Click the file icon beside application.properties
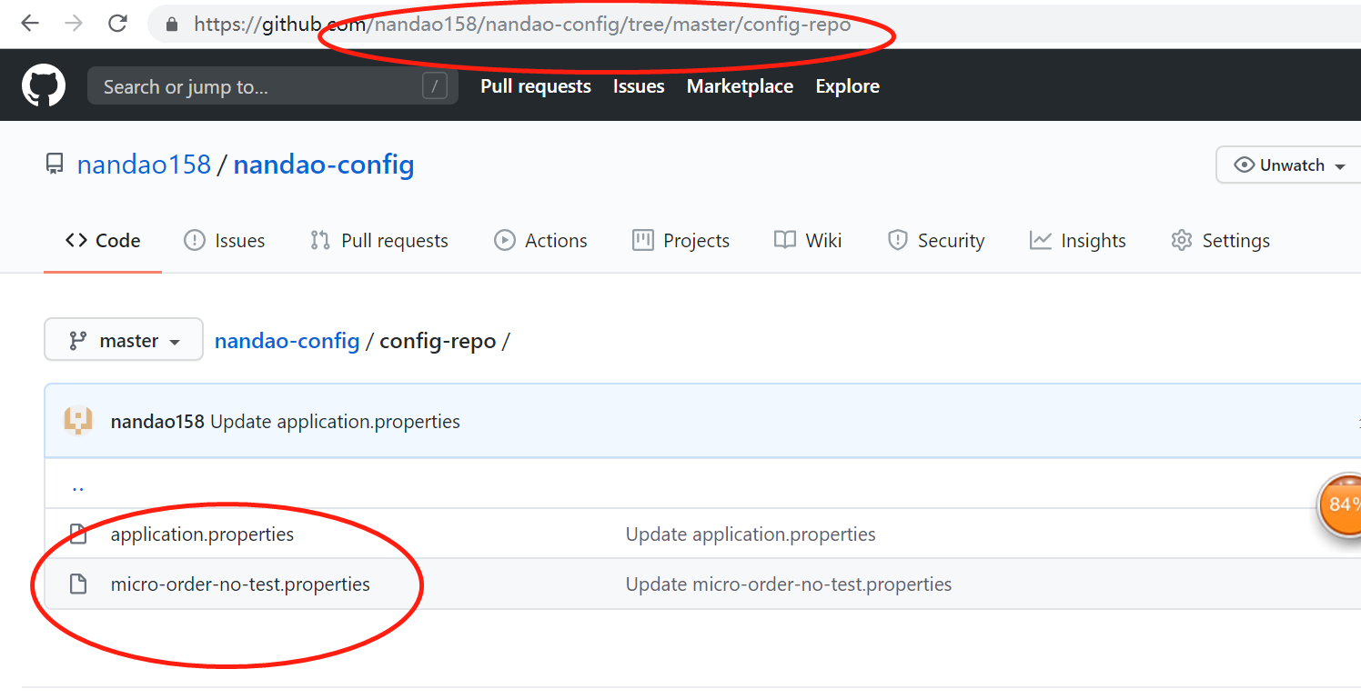This screenshot has height=699, width=1361. click(78, 534)
